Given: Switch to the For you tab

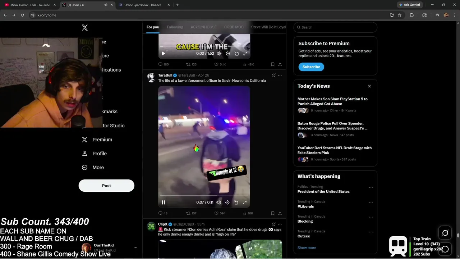Looking at the screenshot, I should tap(153, 27).
